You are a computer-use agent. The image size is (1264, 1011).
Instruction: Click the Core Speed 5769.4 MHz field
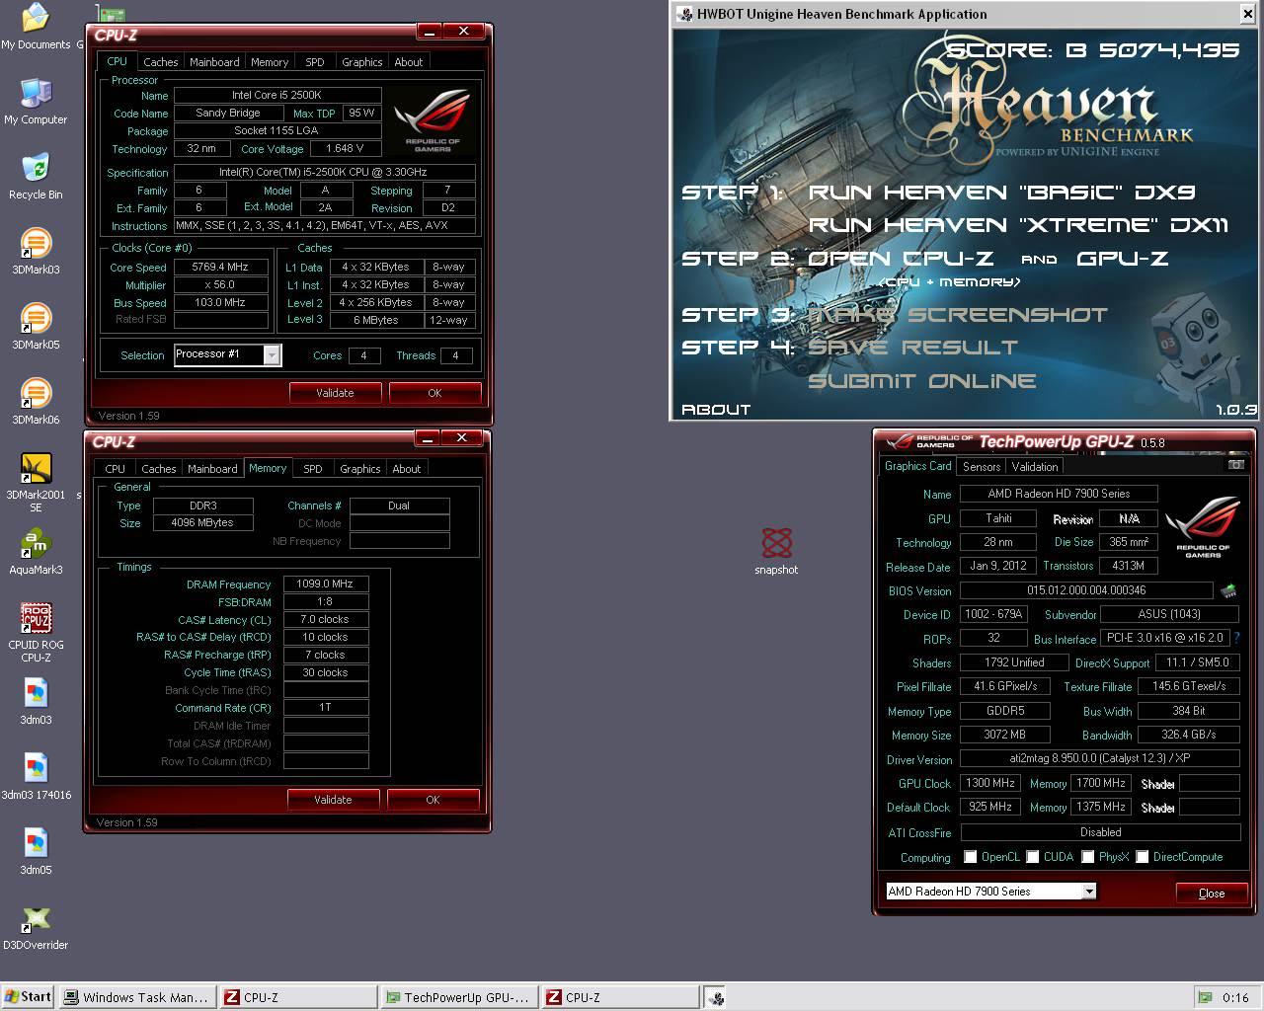click(x=221, y=267)
